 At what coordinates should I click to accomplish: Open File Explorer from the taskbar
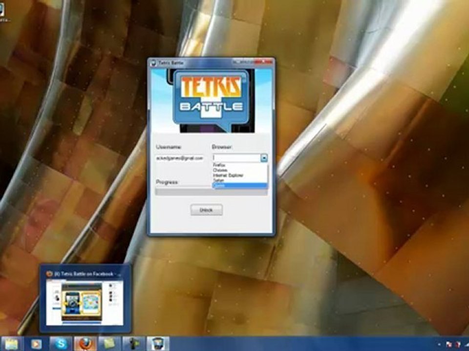tap(11, 344)
